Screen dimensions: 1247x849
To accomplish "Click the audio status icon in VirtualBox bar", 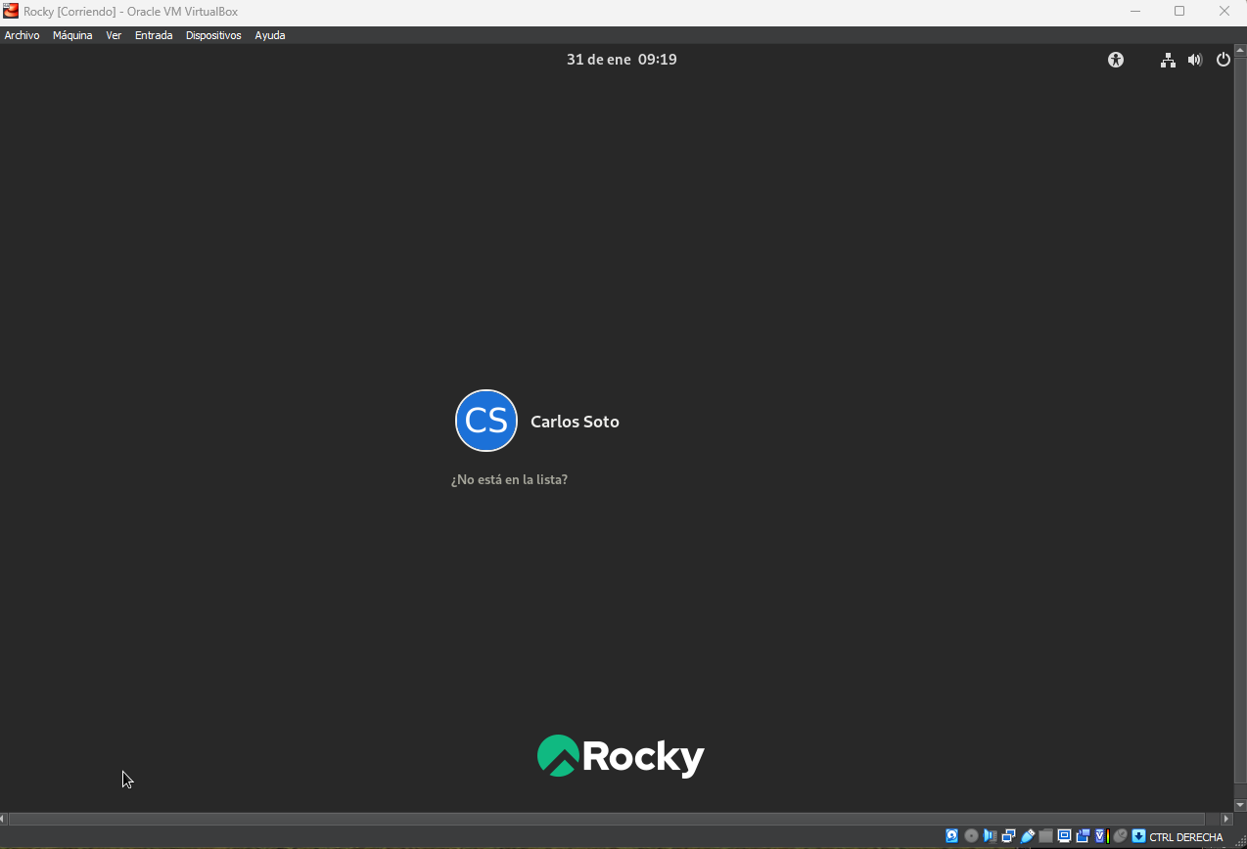I will 990,836.
